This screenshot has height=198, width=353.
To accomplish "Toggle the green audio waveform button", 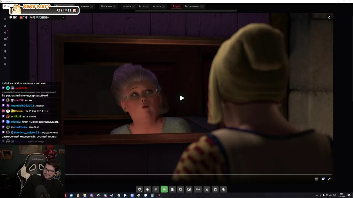I will tap(164, 189).
